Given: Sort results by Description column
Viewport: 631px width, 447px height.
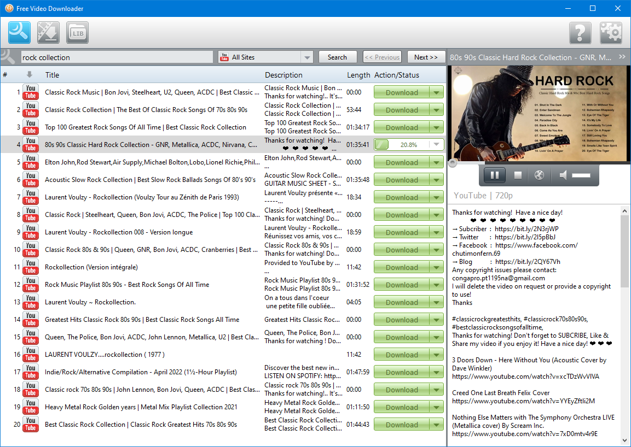Looking at the screenshot, I should tap(283, 75).
